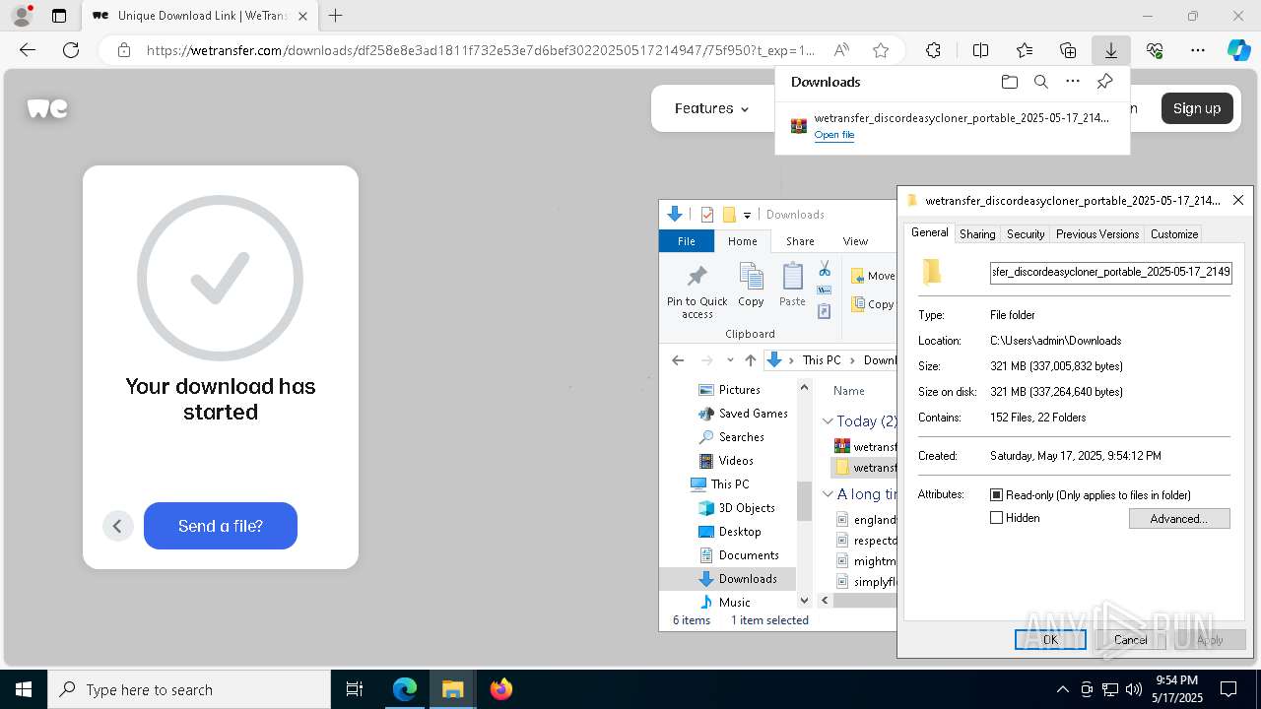Open the browser Extensions icon
1261x709 pixels.
pyautogui.click(x=933, y=50)
